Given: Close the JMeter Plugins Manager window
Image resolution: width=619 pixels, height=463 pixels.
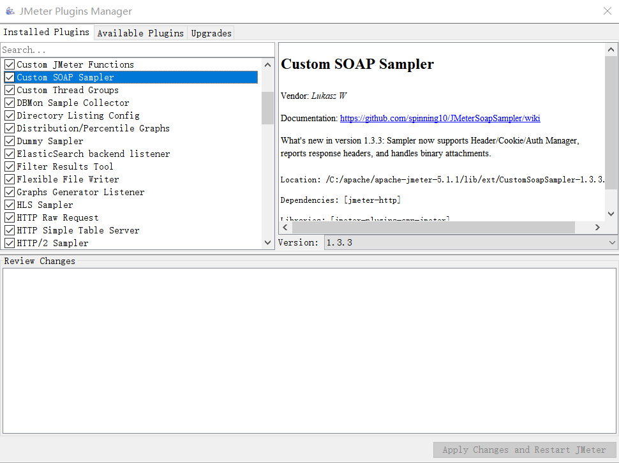Looking at the screenshot, I should point(607,11).
